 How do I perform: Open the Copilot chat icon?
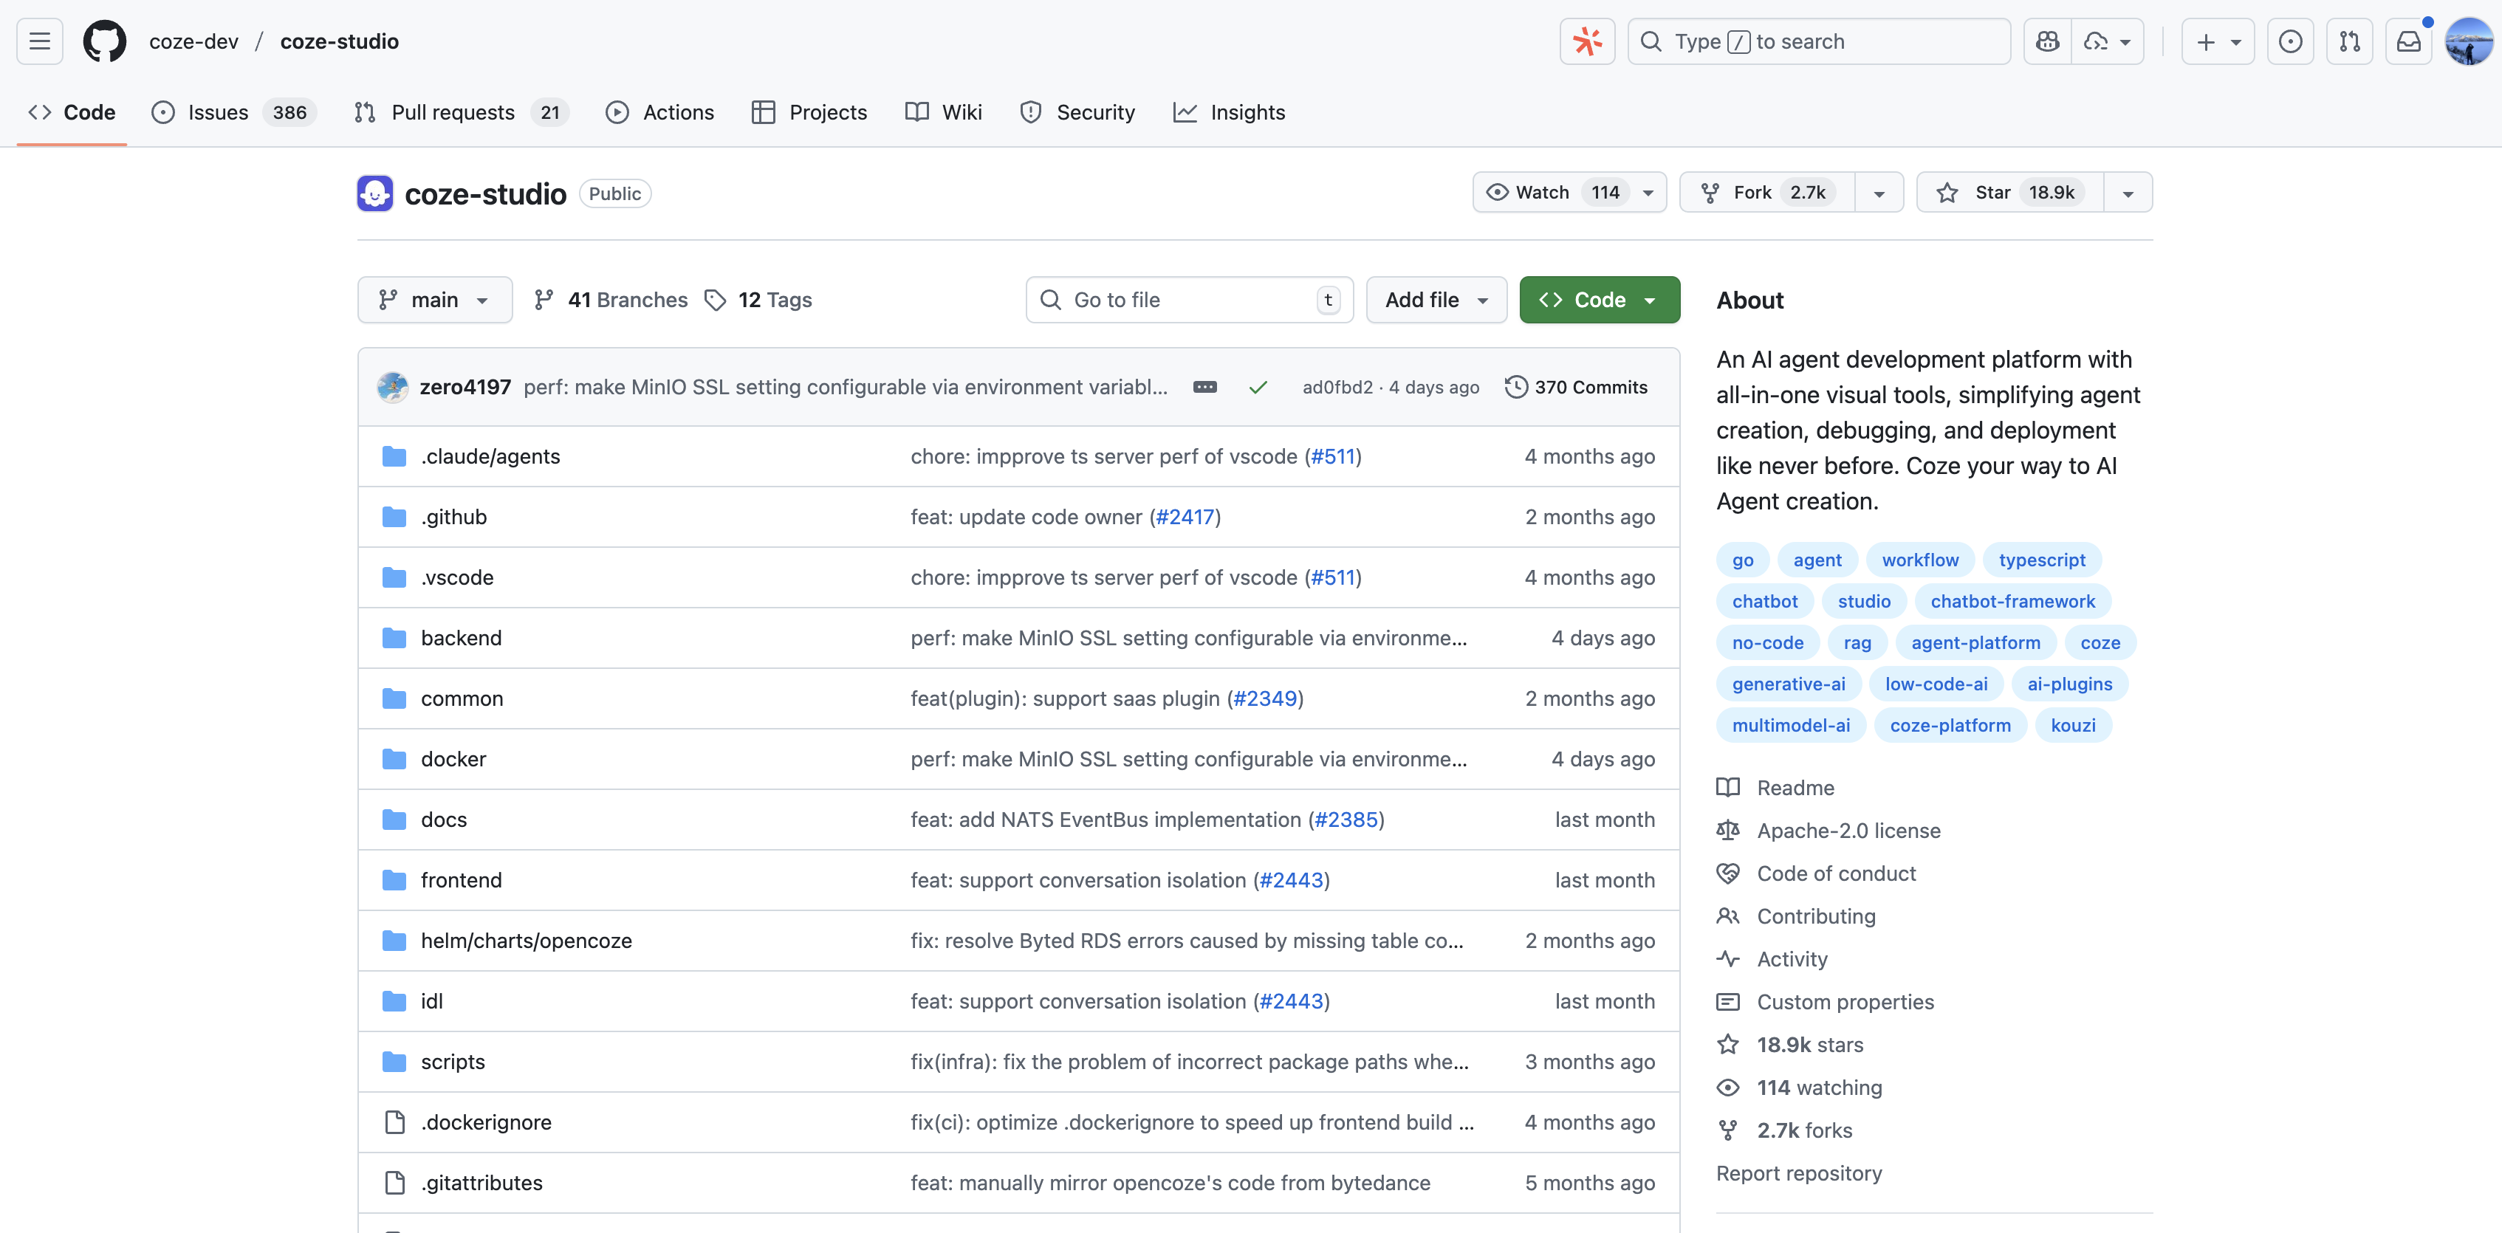pos(2047,42)
